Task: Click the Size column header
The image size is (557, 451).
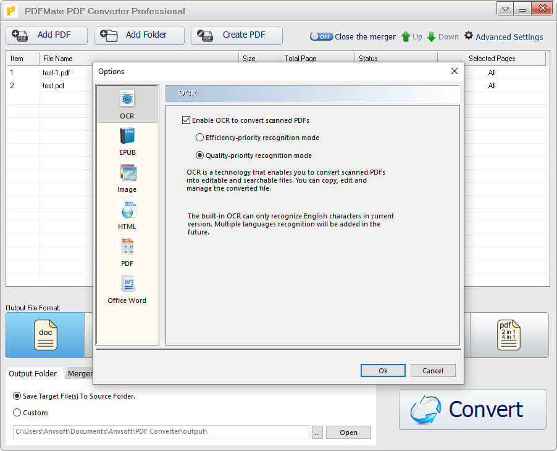Action: 259,58
